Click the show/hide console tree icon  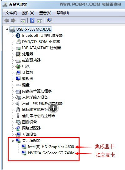(23, 21)
